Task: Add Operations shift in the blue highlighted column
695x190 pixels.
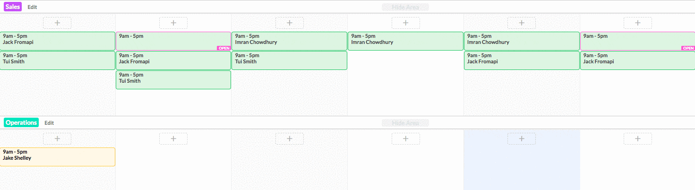Action: pos(522,138)
